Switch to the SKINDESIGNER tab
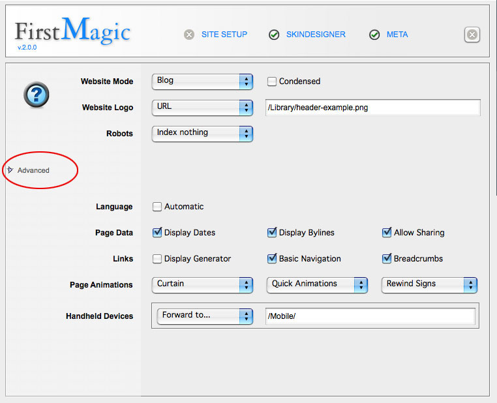 tap(316, 35)
